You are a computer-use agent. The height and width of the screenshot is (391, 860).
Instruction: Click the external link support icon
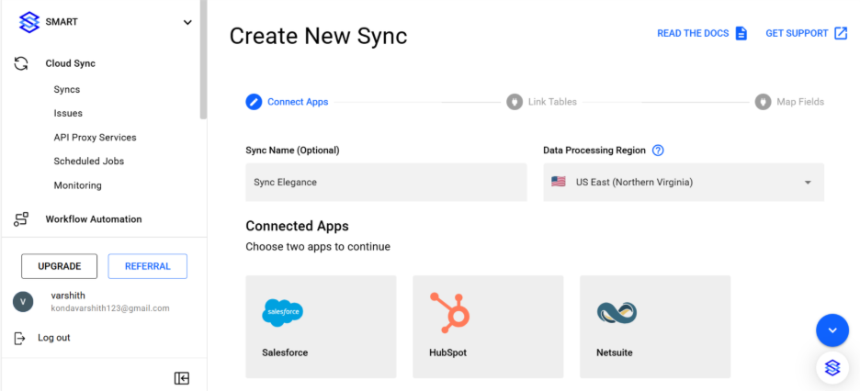coord(841,33)
